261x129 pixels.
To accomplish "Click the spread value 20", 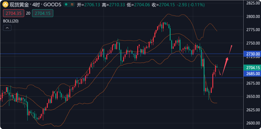I will (x=28, y=13).
